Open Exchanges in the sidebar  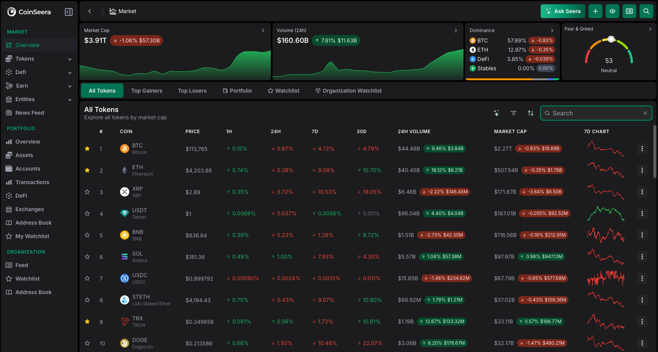39,209
